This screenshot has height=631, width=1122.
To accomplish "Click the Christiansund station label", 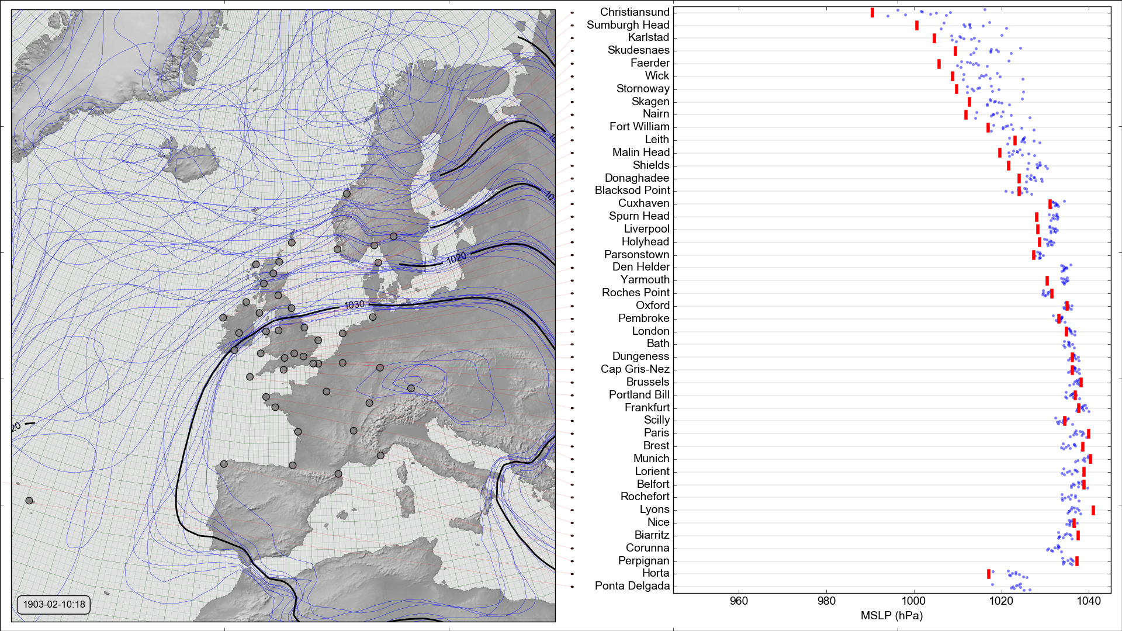I will coord(634,12).
